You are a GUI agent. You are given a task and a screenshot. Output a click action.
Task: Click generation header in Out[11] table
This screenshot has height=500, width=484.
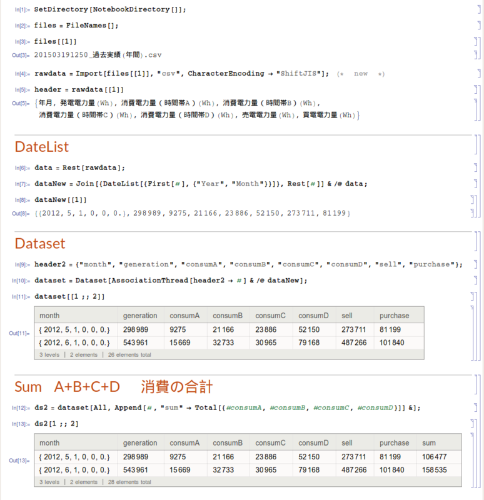click(x=140, y=316)
